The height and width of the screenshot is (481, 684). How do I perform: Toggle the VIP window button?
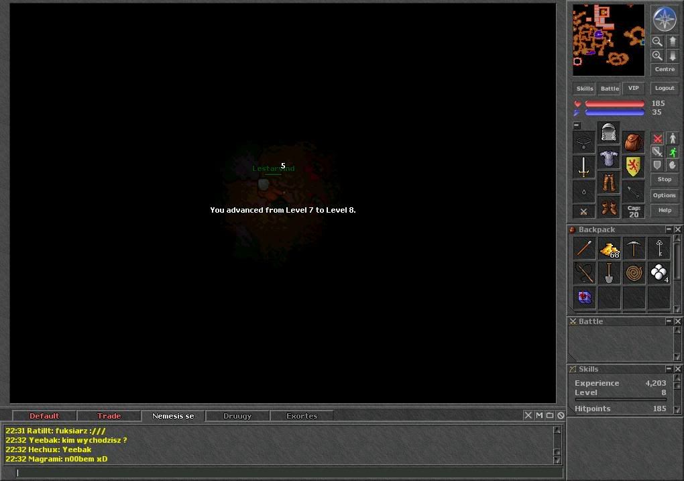pyautogui.click(x=634, y=88)
